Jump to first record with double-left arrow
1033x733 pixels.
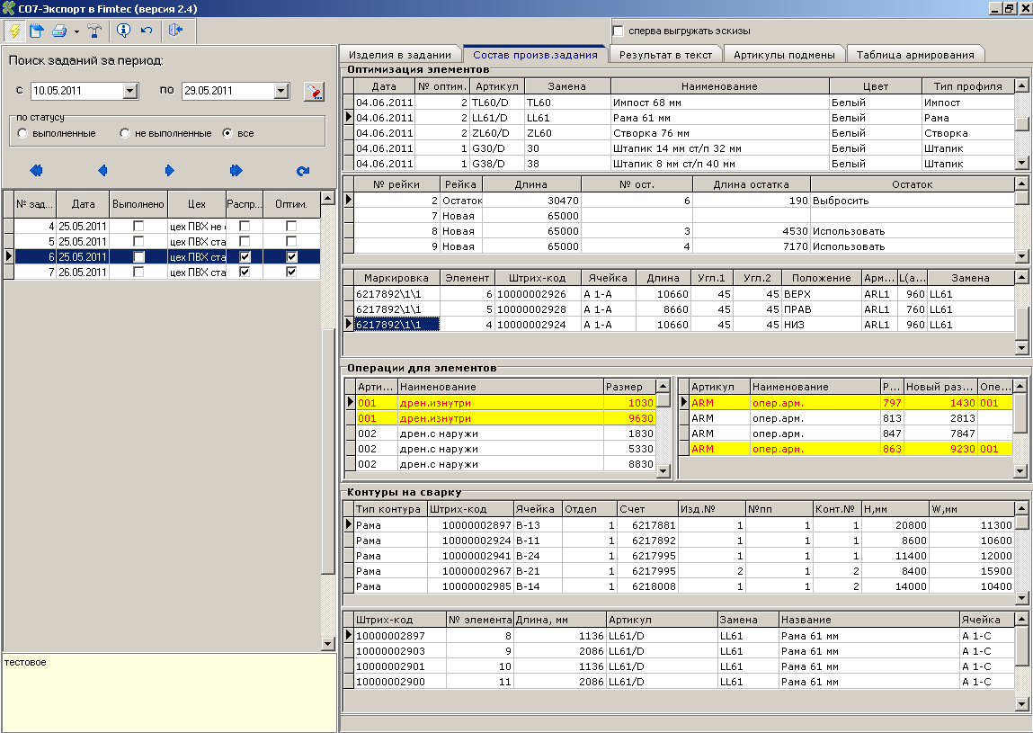point(36,170)
